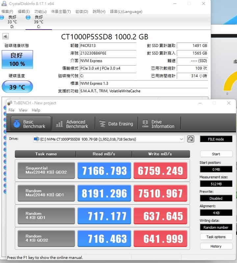The height and width of the screenshot is (263, 237).
Task: Click the 4 KB QD32 write result 641.999
Action: tap(160, 238)
